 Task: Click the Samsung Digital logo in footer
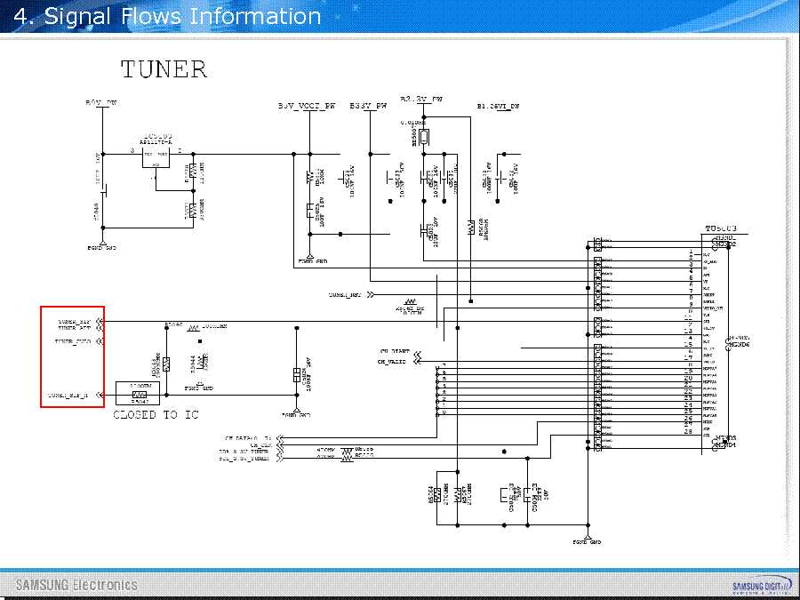[x=763, y=586]
